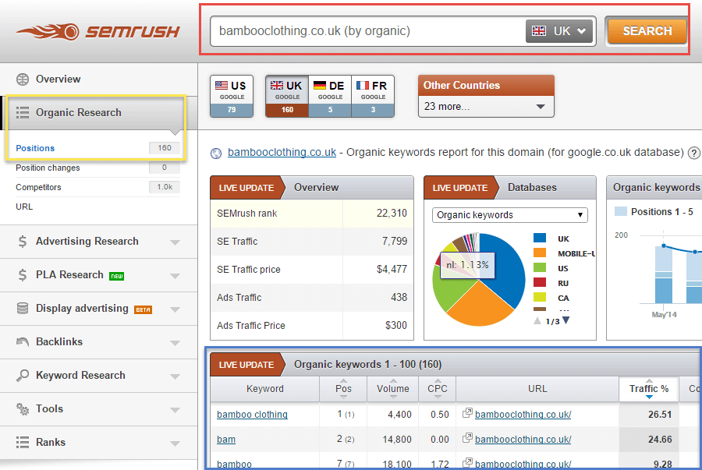Open the Other Countries dropdown
The height and width of the screenshot is (470, 702).
click(x=485, y=105)
